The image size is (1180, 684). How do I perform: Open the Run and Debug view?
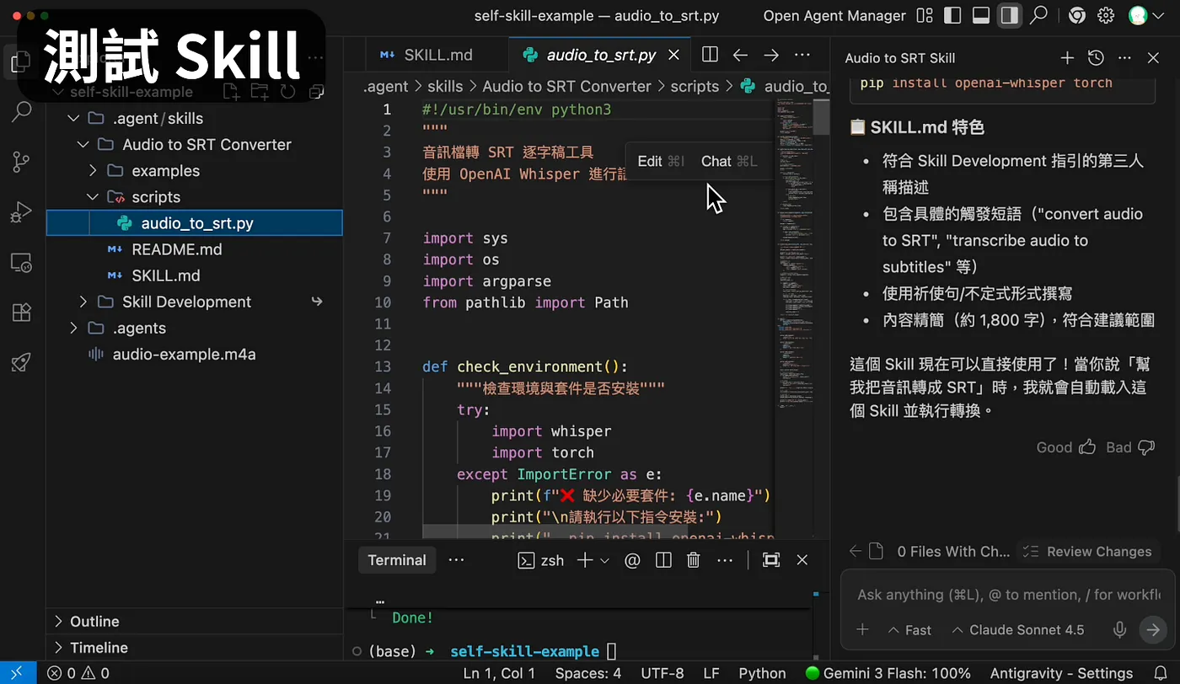[x=21, y=212]
